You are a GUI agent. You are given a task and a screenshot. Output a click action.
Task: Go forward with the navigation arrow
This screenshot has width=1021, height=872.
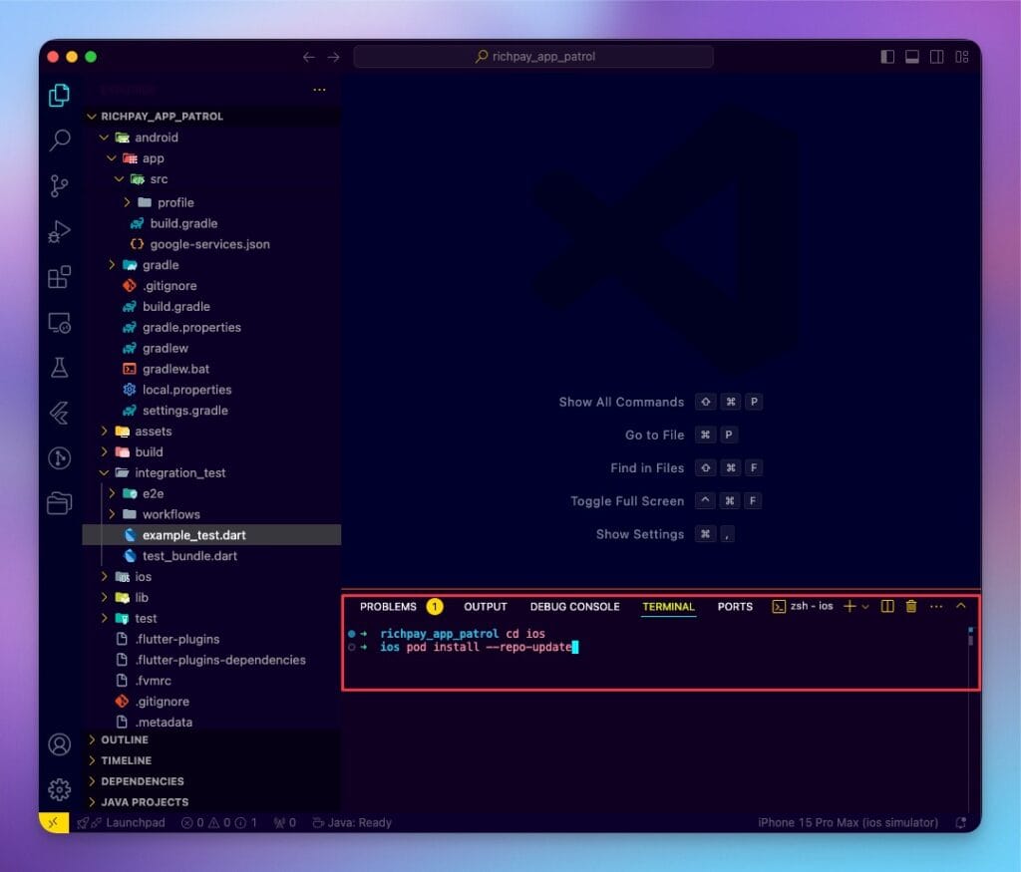[x=333, y=57]
